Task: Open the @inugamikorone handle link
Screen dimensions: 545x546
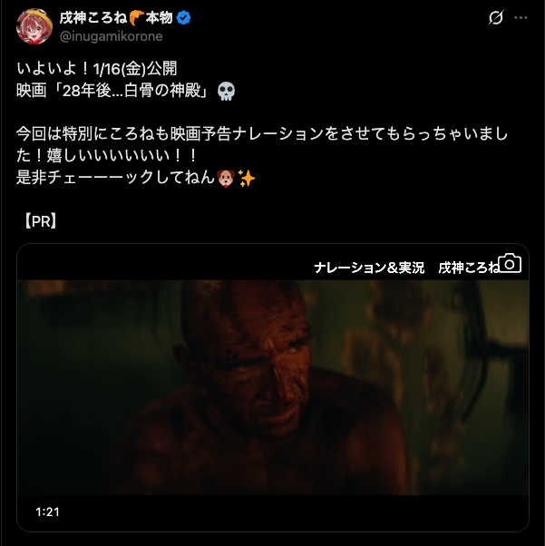Action: [x=112, y=36]
